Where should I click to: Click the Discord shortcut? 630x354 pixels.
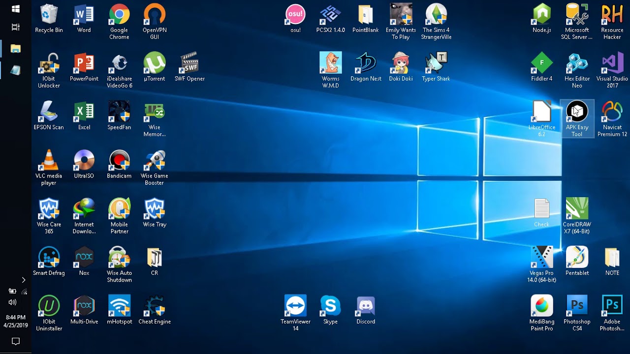point(366,311)
